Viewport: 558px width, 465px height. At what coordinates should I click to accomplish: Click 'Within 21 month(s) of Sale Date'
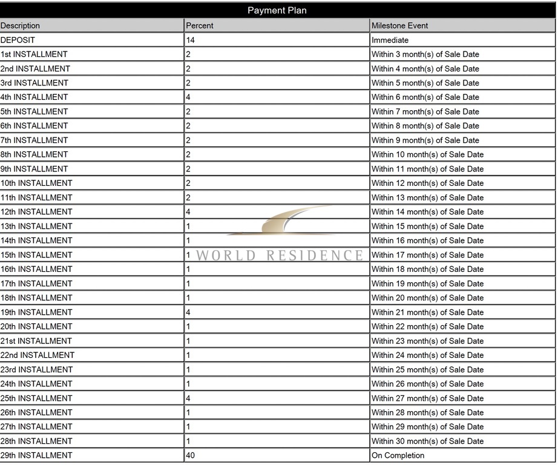click(428, 312)
